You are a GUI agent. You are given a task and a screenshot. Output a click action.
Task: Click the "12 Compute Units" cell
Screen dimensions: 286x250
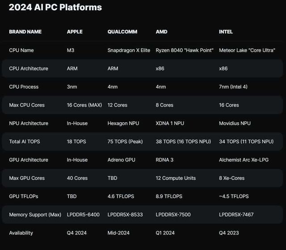(176, 178)
